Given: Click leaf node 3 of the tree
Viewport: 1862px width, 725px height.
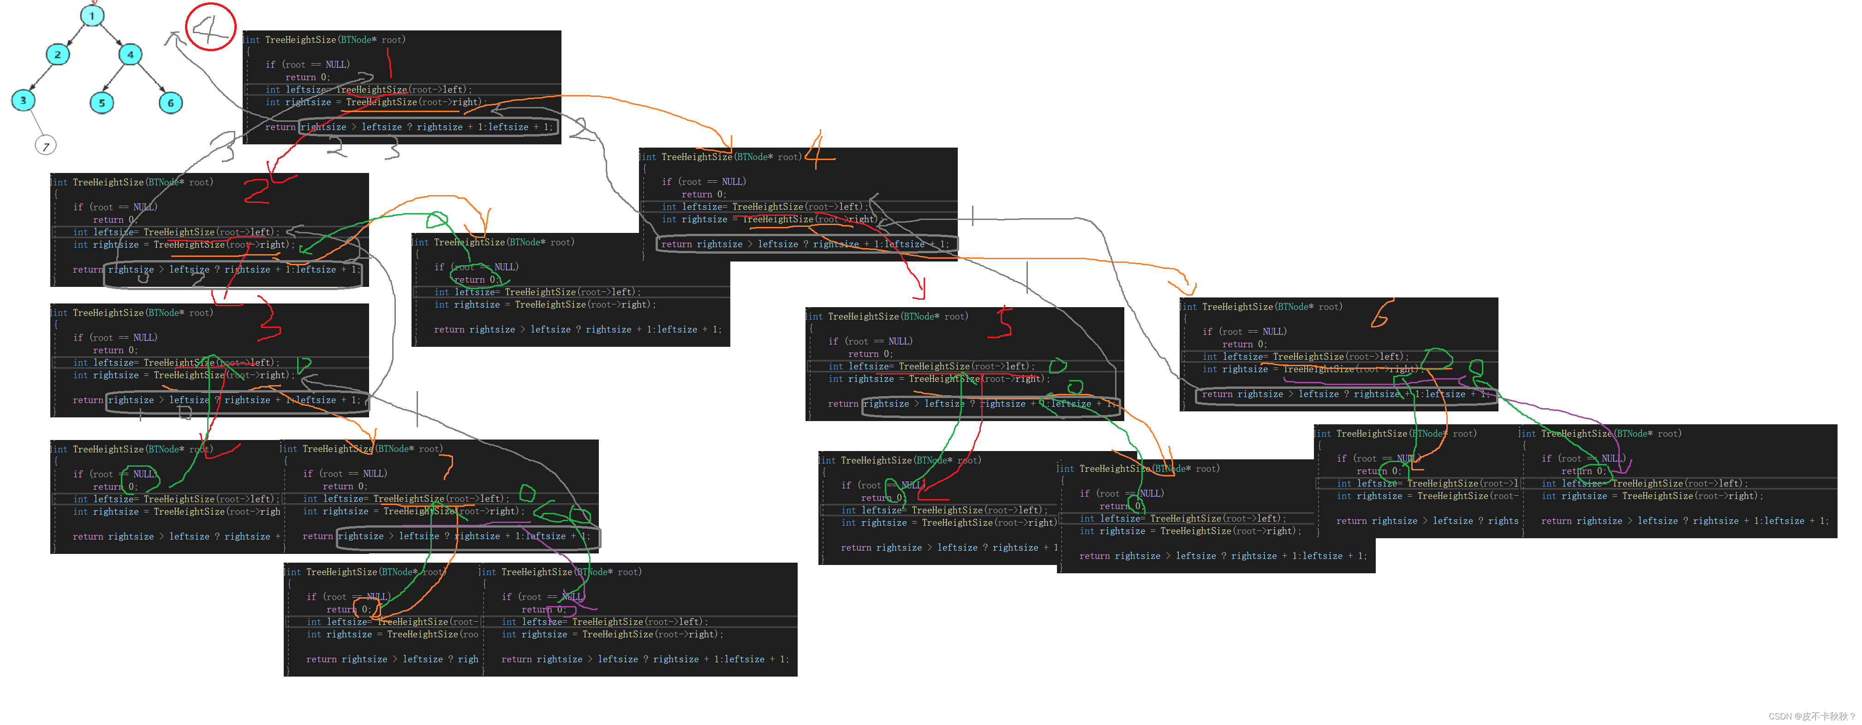Looking at the screenshot, I should 23,101.
